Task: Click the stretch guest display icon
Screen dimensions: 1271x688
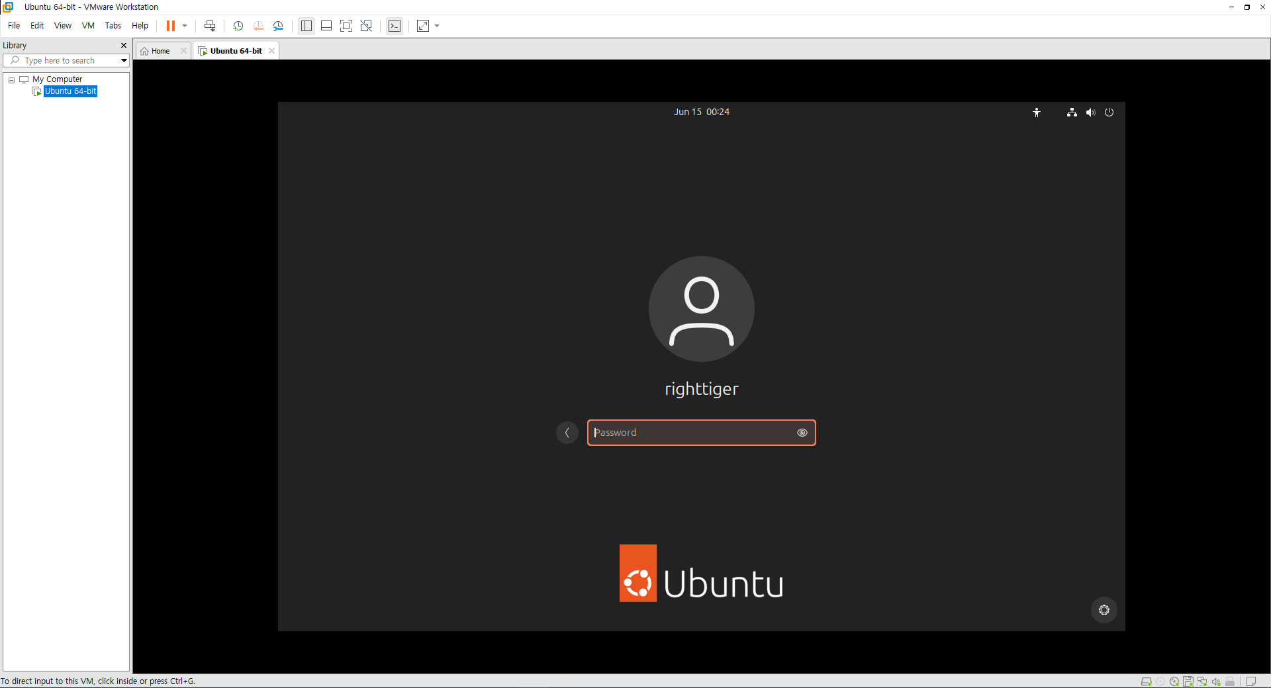Action: (423, 26)
